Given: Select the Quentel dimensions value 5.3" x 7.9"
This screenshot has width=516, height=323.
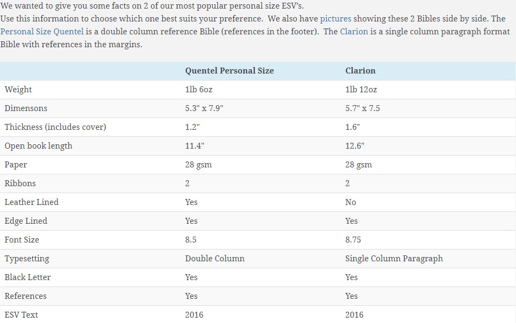Looking at the screenshot, I should click(x=204, y=108).
